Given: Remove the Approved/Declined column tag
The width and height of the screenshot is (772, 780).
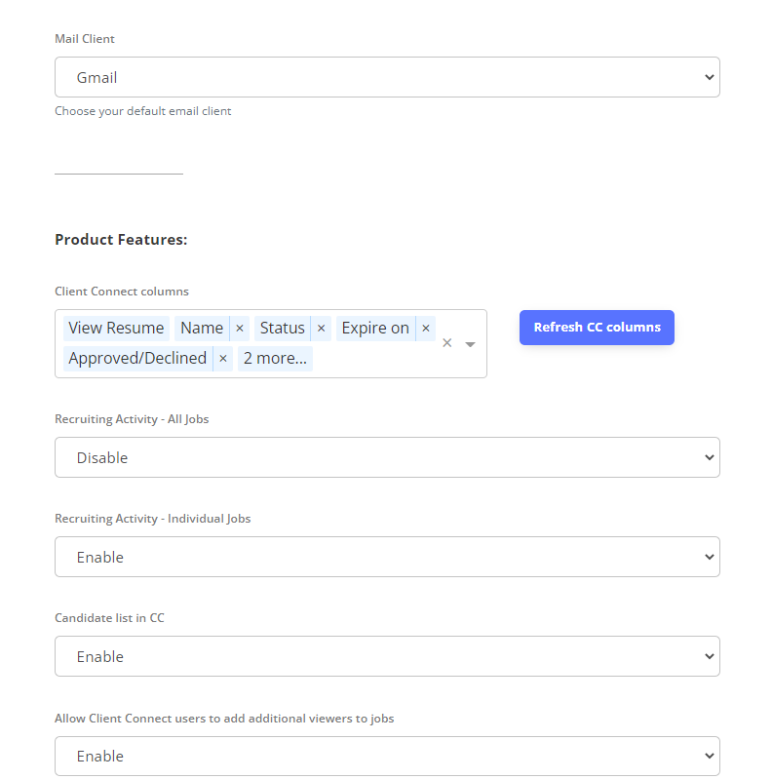Looking at the screenshot, I should [x=223, y=359].
